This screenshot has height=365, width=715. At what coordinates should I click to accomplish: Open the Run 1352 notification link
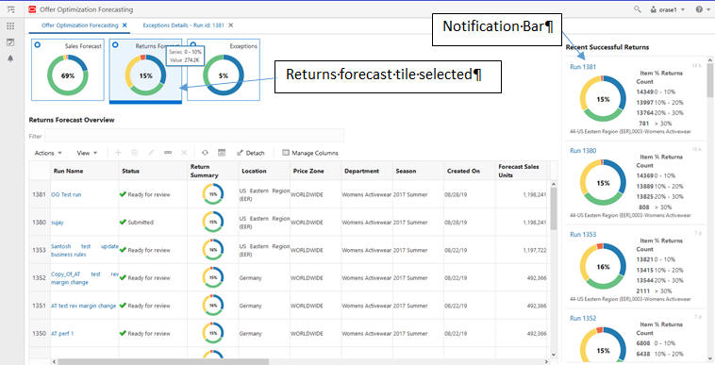pos(583,319)
